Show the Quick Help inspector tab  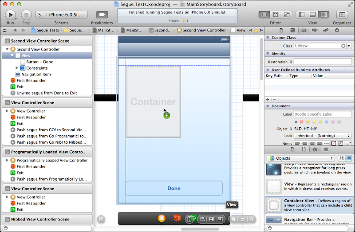coord(292,30)
